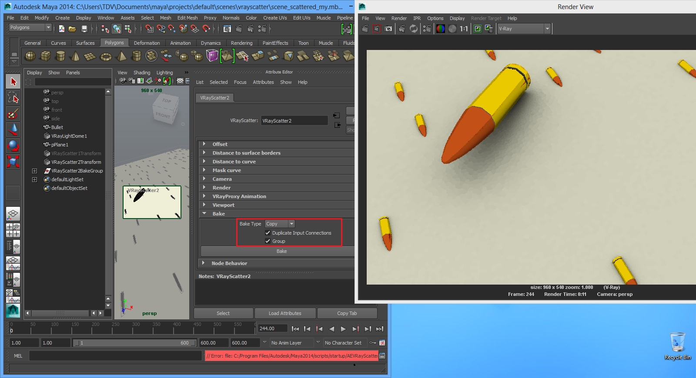Expand the Offset section
Viewport: 696px width, 378px height.
pyautogui.click(x=204, y=144)
